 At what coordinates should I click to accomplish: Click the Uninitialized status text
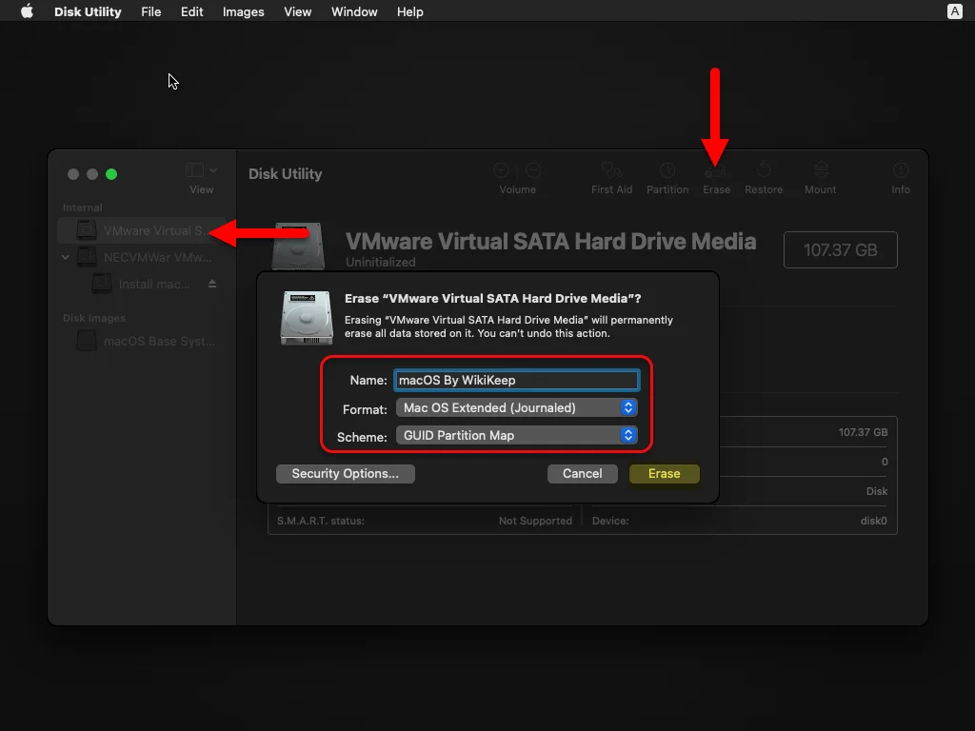click(381, 263)
